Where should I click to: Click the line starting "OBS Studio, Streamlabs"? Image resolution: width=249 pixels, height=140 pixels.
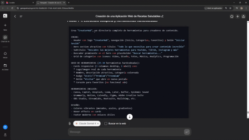103,99
